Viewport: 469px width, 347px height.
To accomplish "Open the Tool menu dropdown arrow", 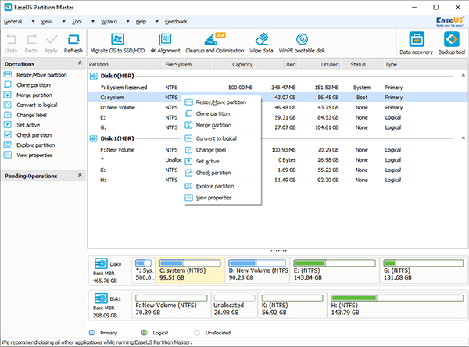I will point(93,22).
